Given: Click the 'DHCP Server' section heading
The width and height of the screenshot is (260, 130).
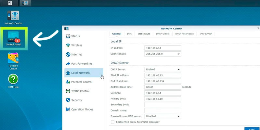Looking at the screenshot, I should tap(120, 63).
